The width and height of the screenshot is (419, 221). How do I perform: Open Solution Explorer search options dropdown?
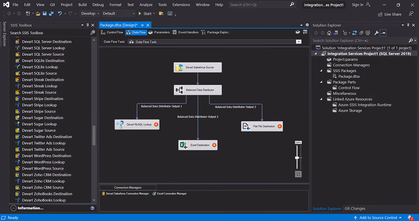(x=415, y=41)
